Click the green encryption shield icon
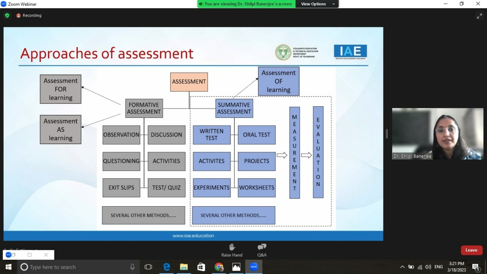487x274 pixels. (7, 15)
